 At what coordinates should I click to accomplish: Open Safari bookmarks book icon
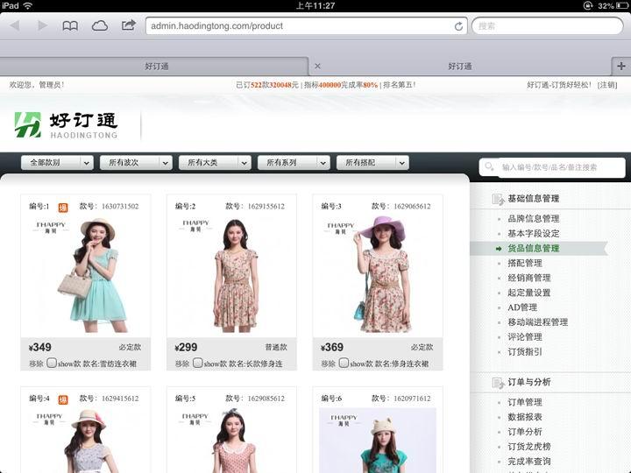tap(70, 26)
